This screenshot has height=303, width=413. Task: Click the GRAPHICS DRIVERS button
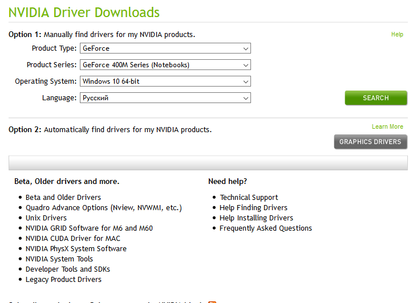370,142
